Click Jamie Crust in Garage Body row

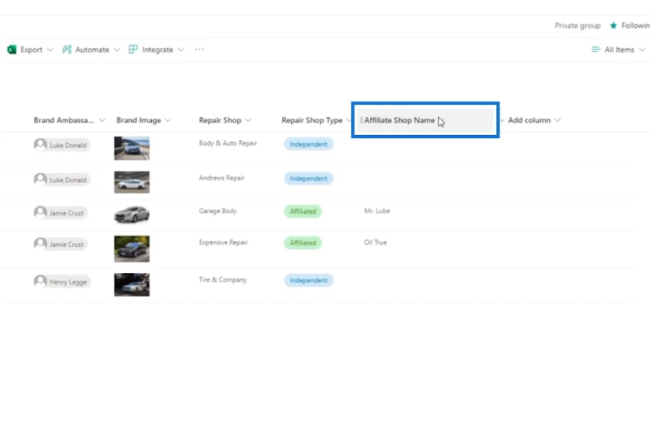click(x=60, y=213)
